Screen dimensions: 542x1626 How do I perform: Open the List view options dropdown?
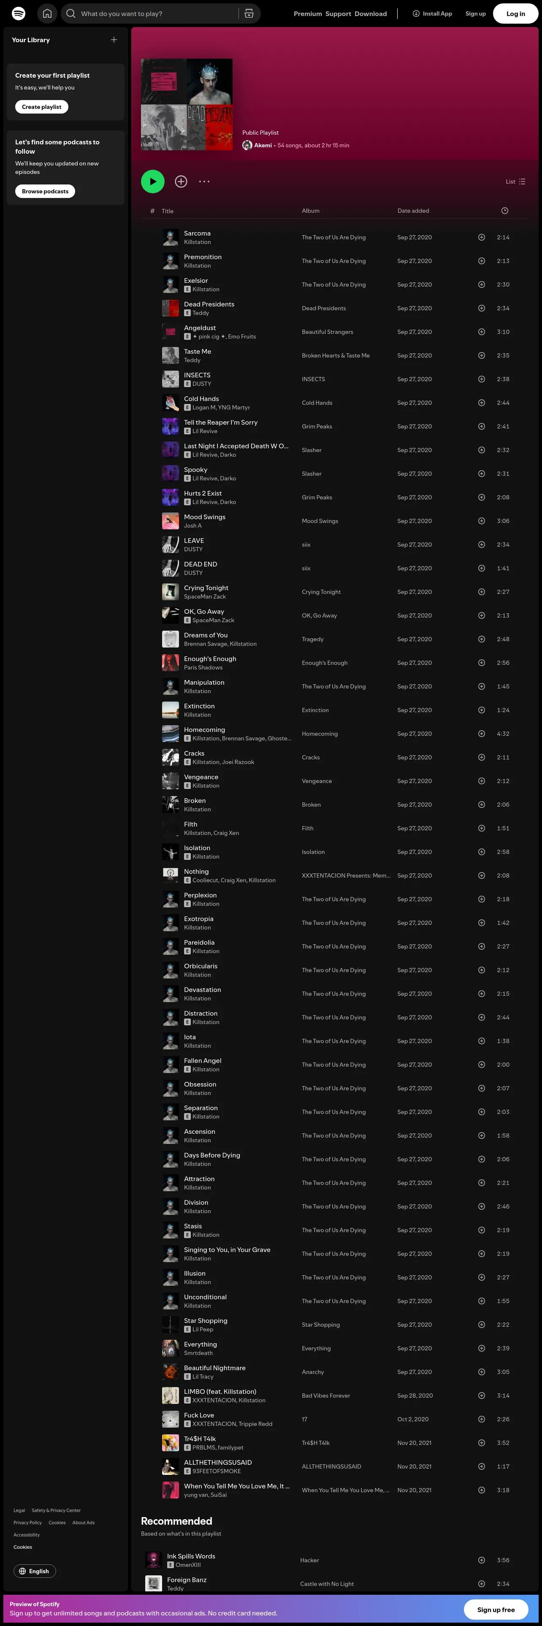(515, 181)
